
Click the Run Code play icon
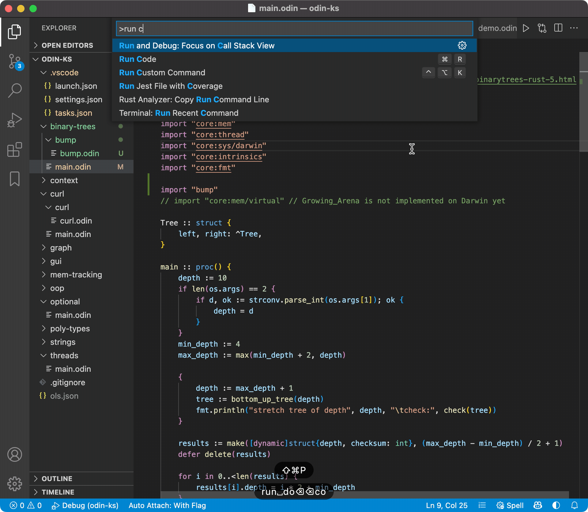click(526, 28)
